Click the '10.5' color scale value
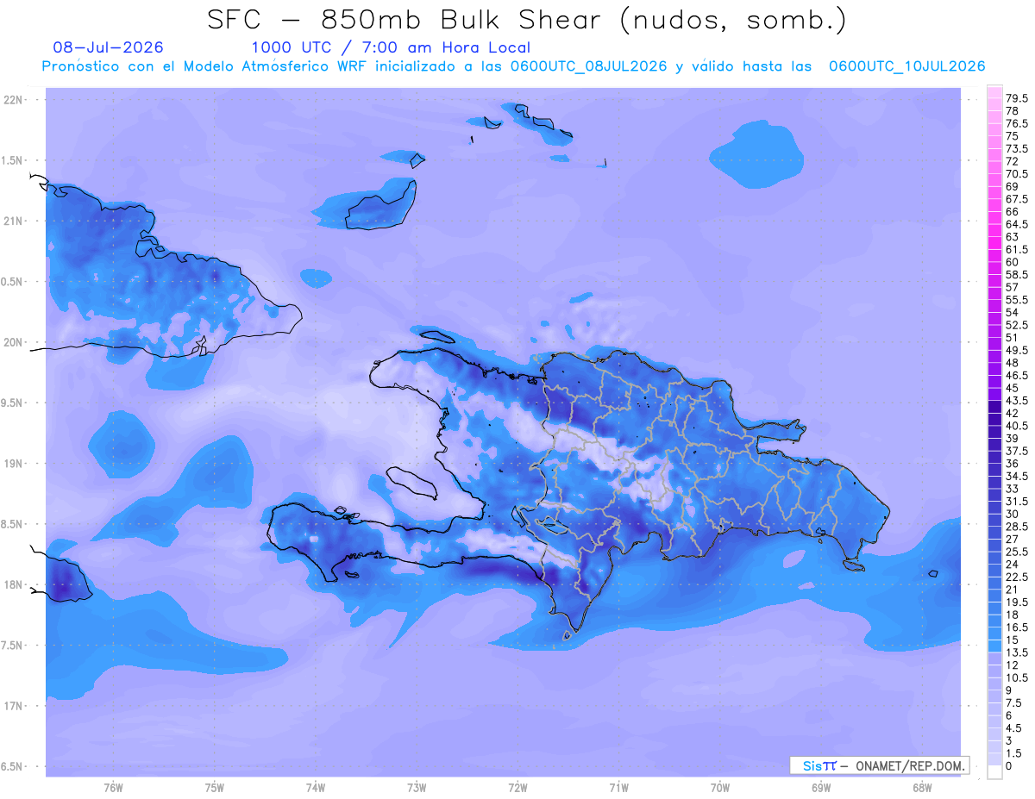This screenshot has height=799, width=1035. (x=1017, y=677)
